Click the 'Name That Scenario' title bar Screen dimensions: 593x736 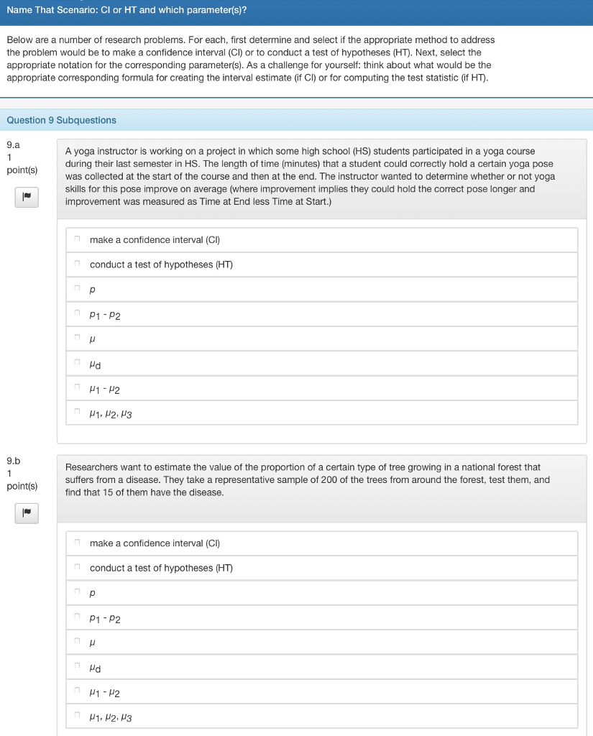[296, 10]
